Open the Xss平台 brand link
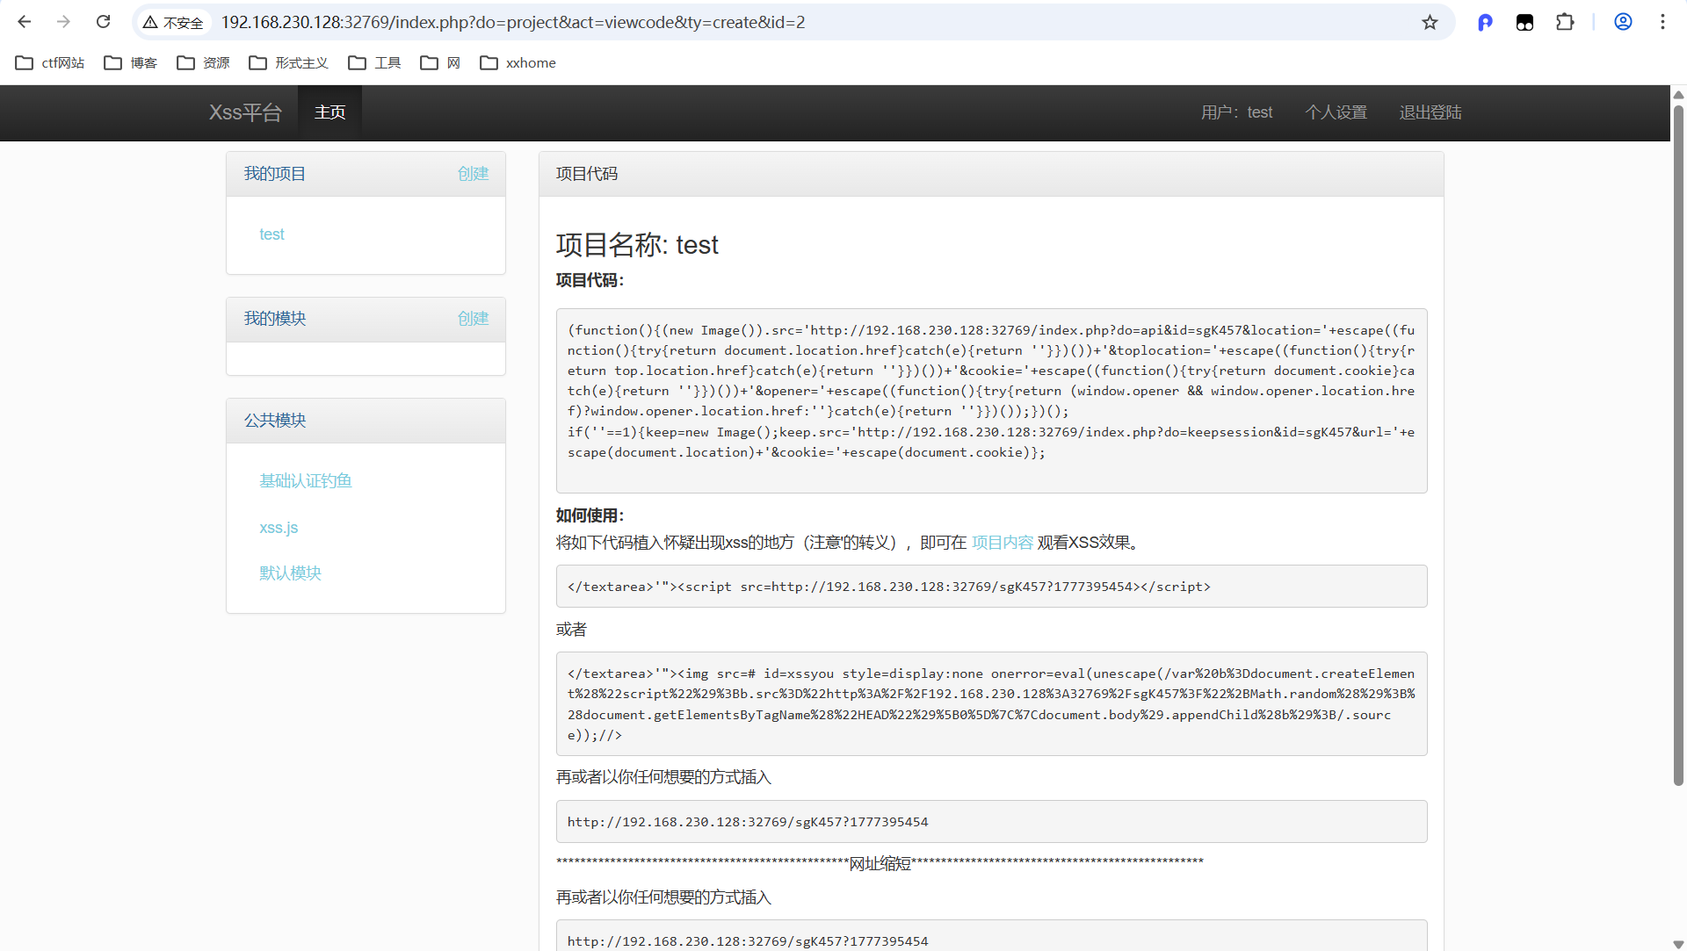Image resolution: width=1687 pixels, height=951 pixels. (245, 112)
